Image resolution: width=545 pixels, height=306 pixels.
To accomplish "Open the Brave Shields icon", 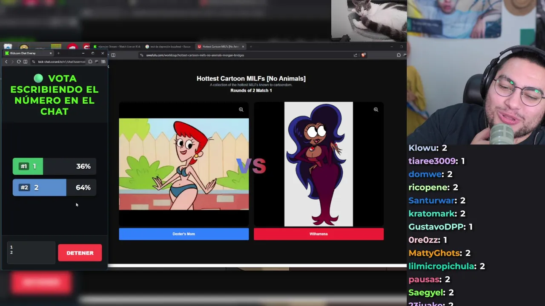I will [363, 55].
